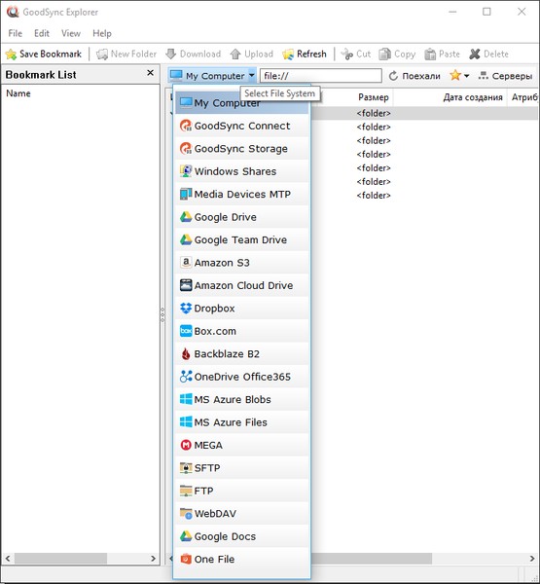Click the Dropbox icon
Viewport: 540px width, 584px height.
tap(186, 309)
